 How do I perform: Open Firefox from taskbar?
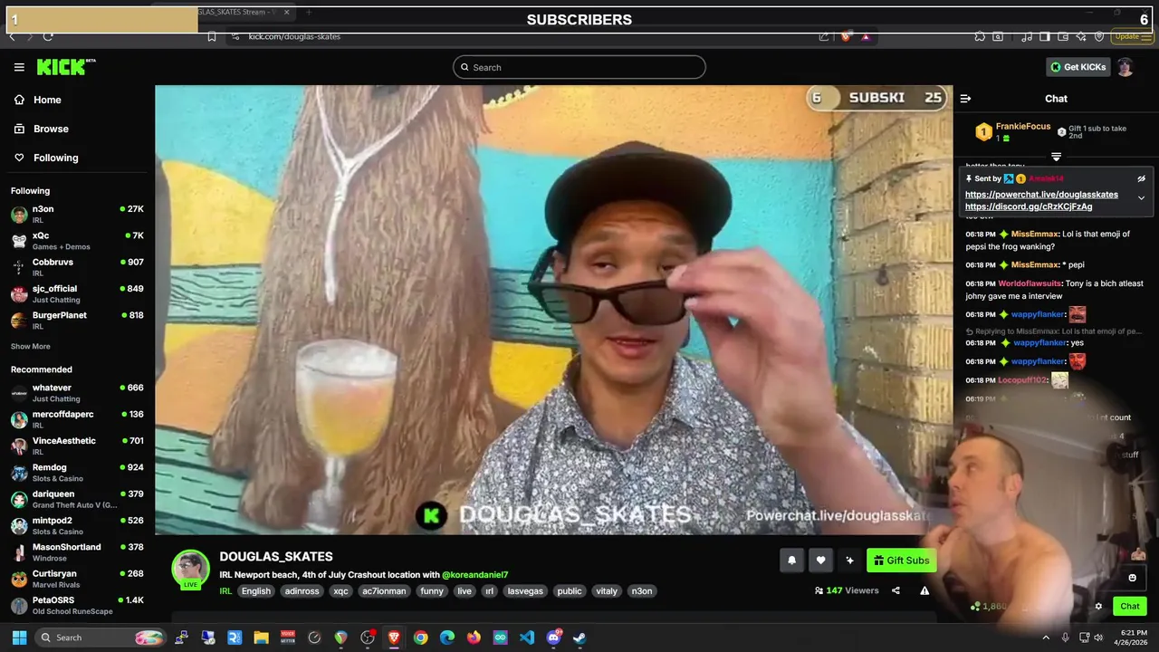coord(474,638)
